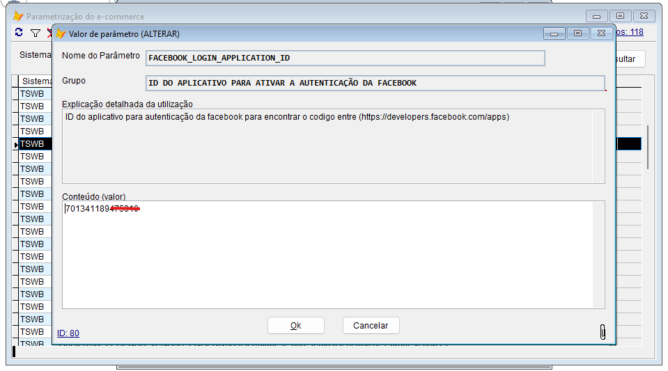This screenshot has height=371, width=668.
Task: Confirm changes with the Ok button
Action: (295, 326)
